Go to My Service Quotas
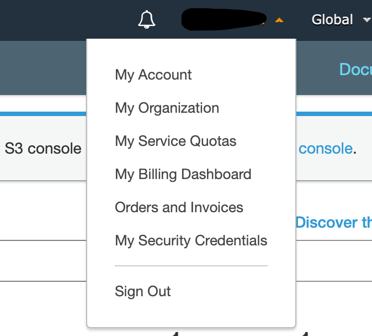The height and width of the screenshot is (336, 372). point(176,141)
